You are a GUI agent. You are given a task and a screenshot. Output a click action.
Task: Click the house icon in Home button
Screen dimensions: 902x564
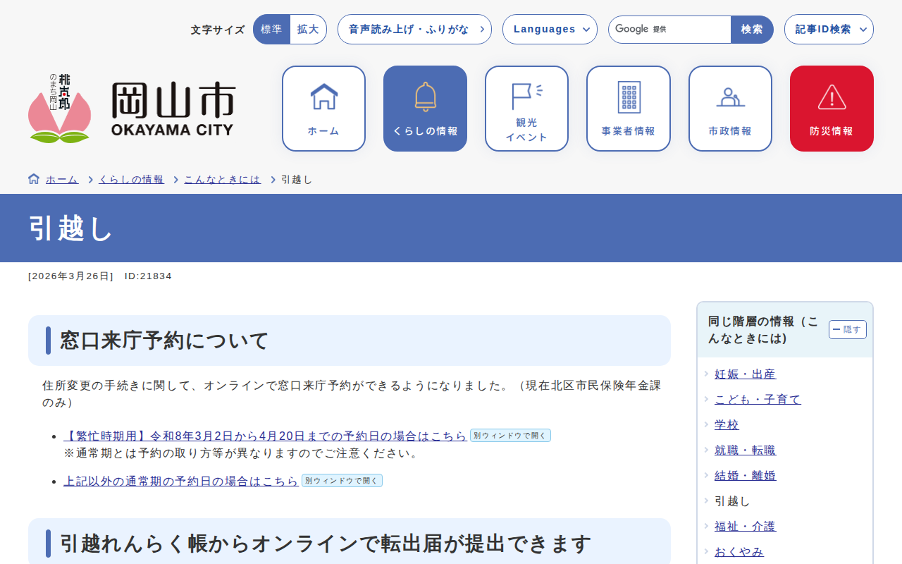(x=323, y=97)
